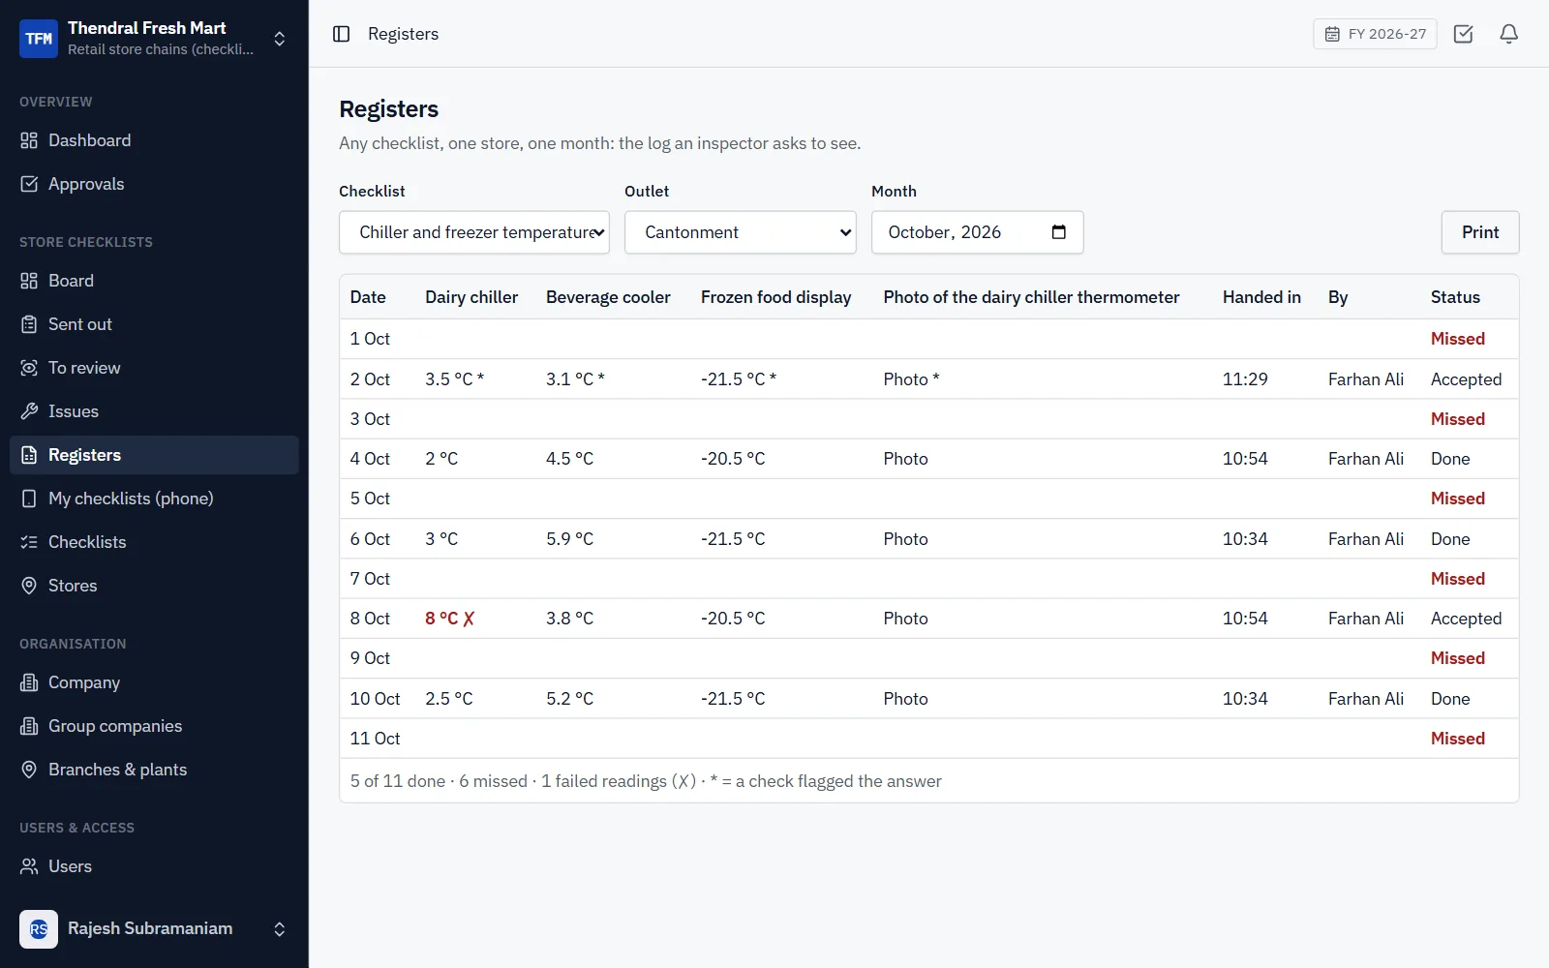Screen dimensions: 1549x968
Task: Click the Done status for 4 Oct
Action: [1450, 459]
